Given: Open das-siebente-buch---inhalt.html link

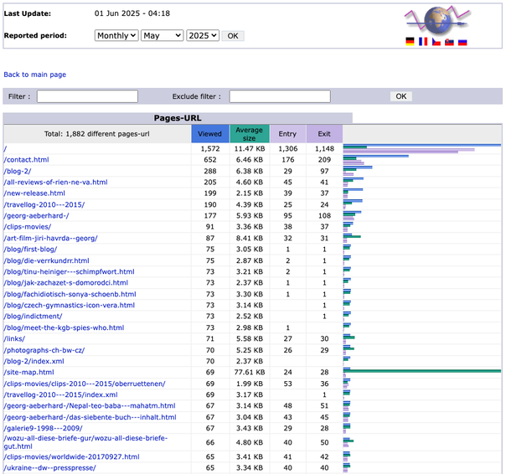Looking at the screenshot, I should click(x=90, y=417).
